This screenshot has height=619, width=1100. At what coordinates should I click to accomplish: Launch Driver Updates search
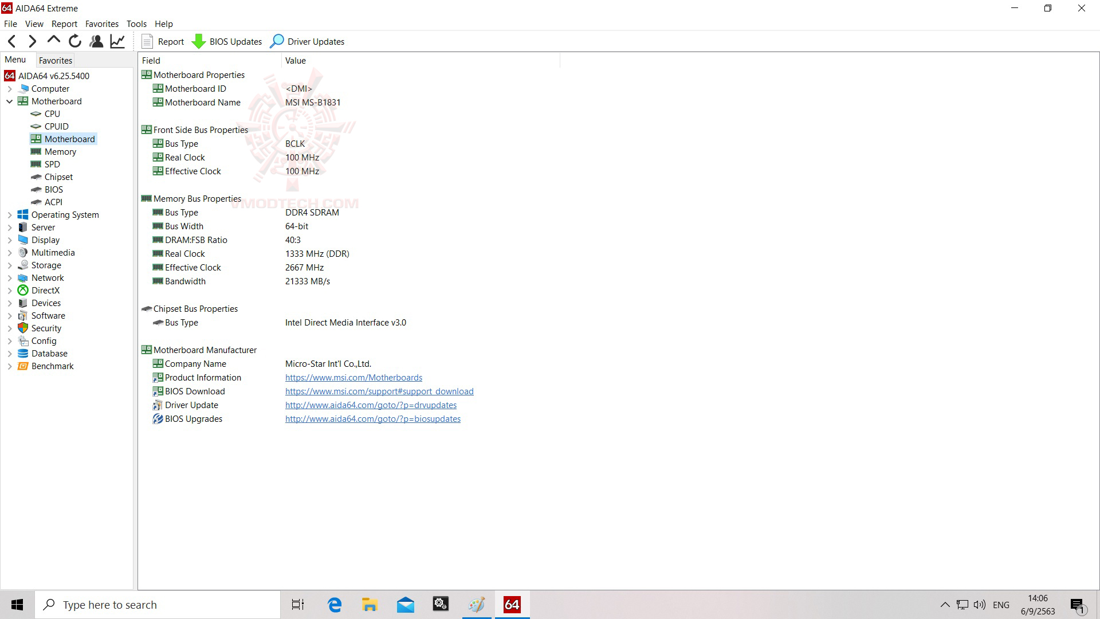click(x=307, y=41)
